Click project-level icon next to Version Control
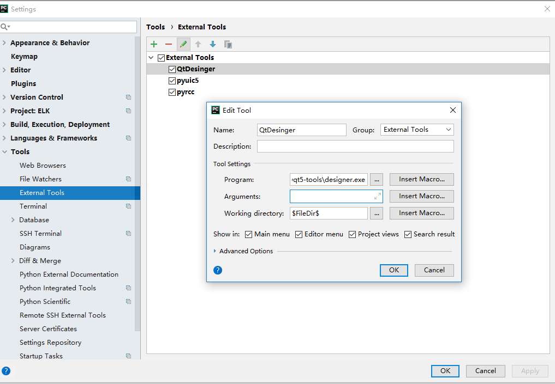The image size is (555, 384). 128,97
